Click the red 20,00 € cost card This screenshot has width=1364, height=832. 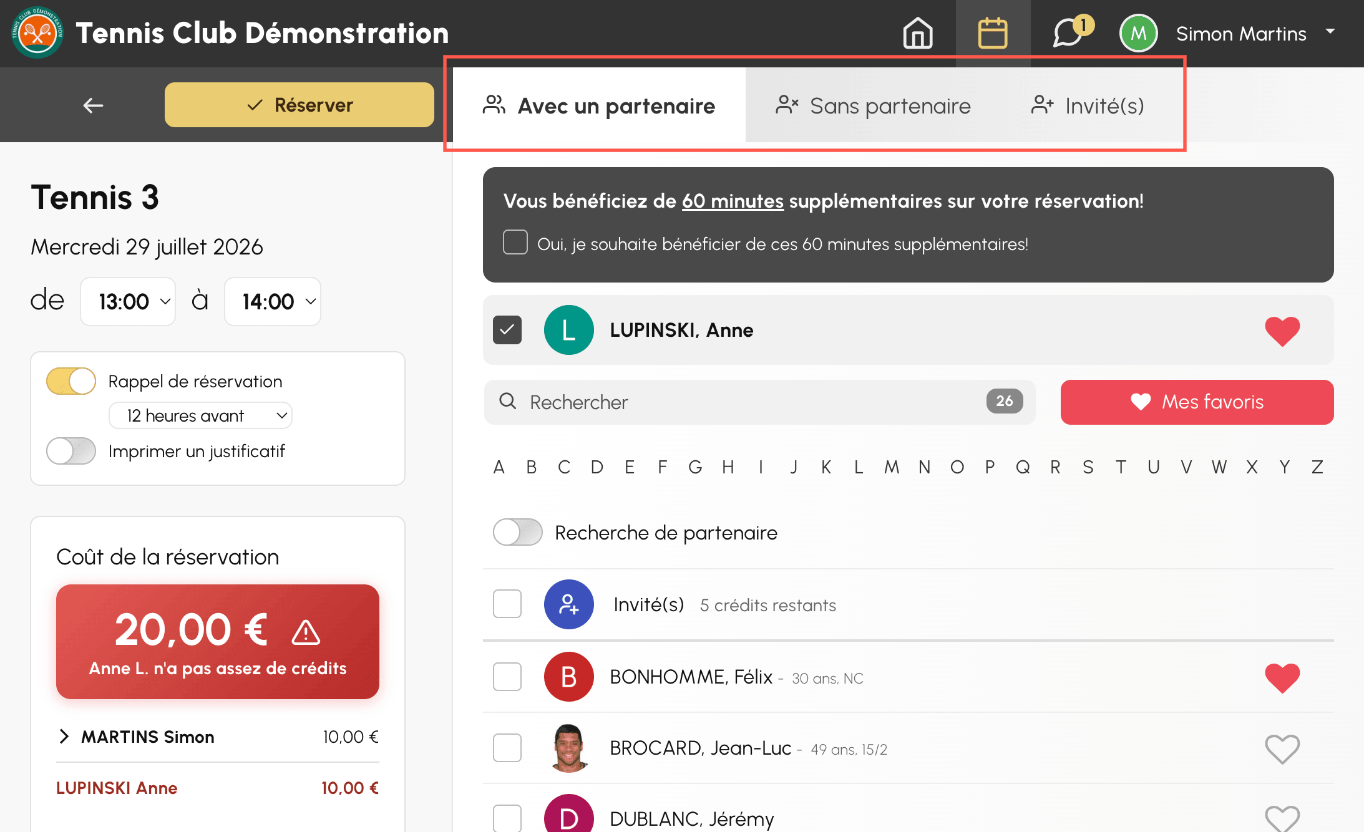tap(218, 642)
